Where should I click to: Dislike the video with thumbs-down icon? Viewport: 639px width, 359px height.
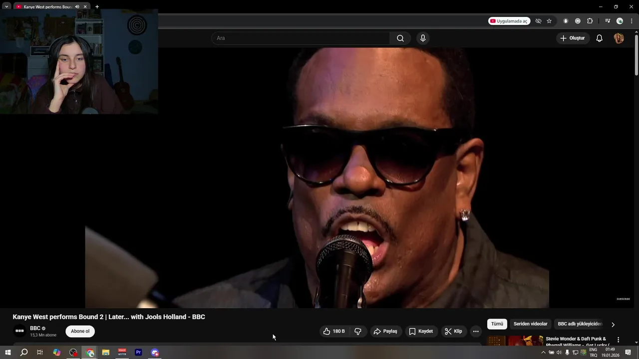pos(358,331)
